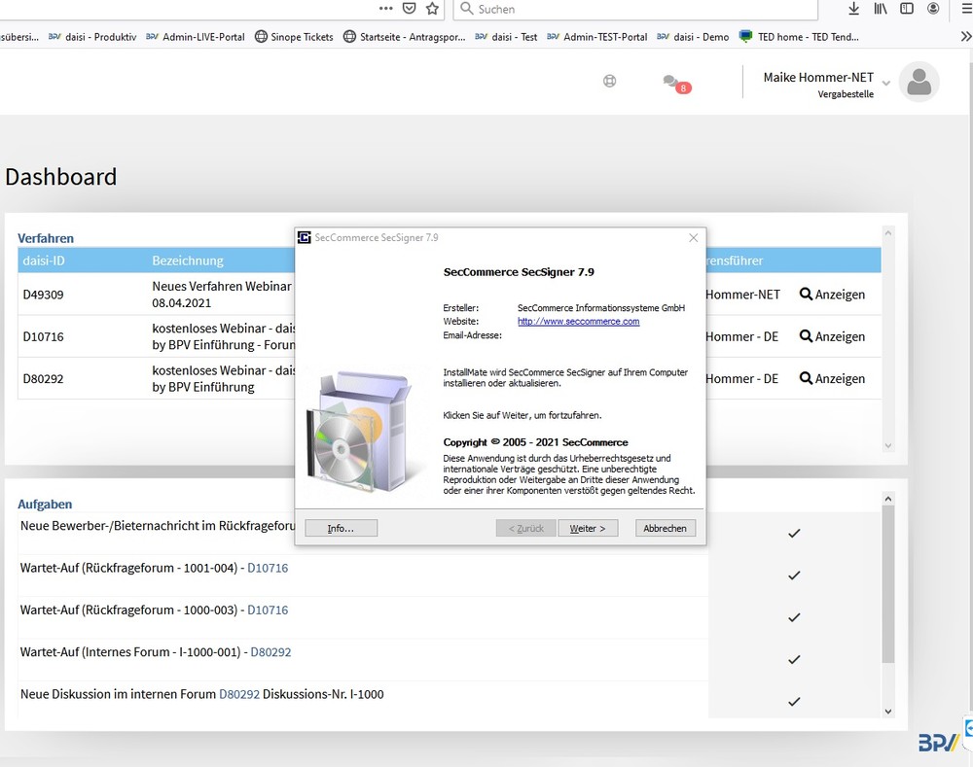The height and width of the screenshot is (767, 973).
Task: Click the Aufgaben panel scroll-down arrow
Action: [888, 712]
